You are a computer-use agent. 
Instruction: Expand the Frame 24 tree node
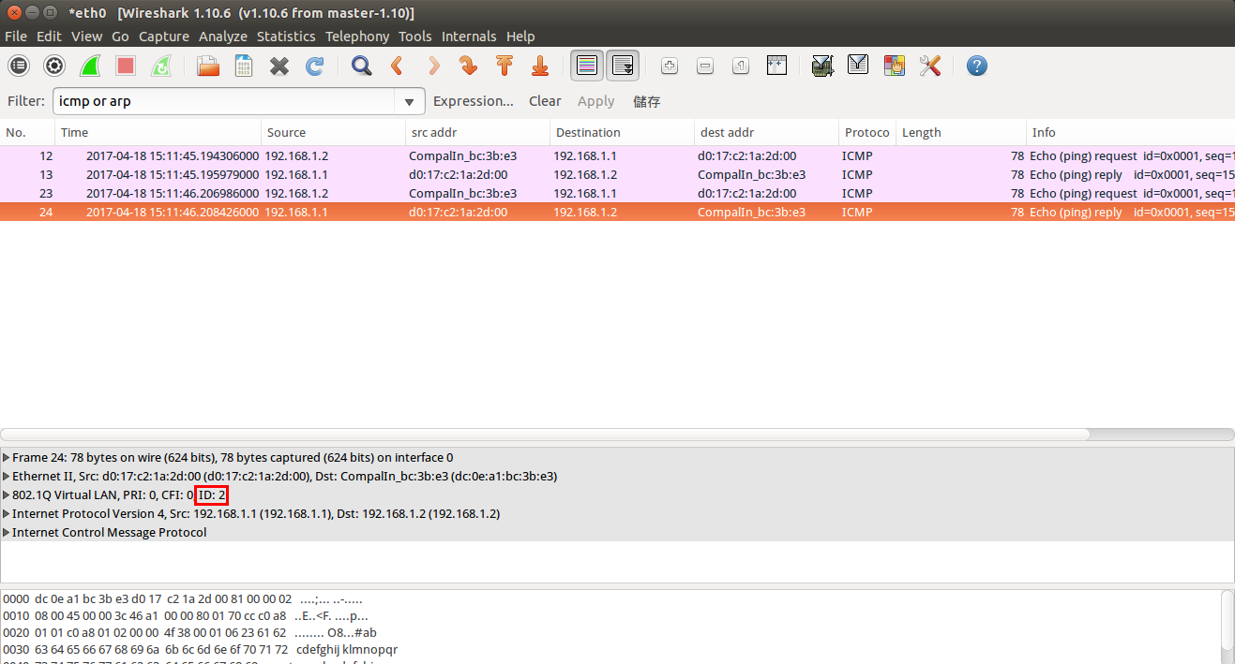coord(8,458)
